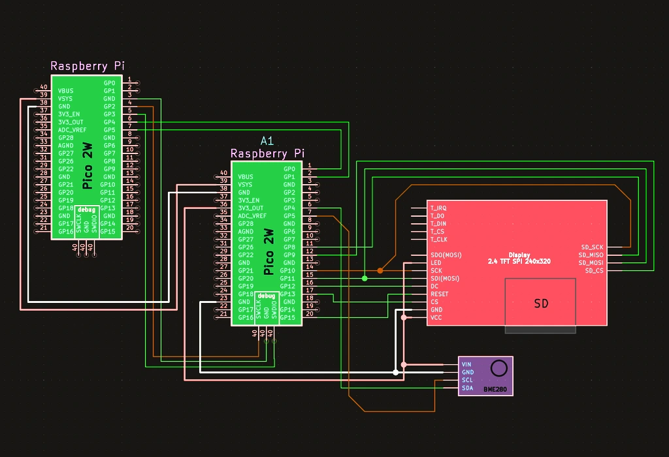Select the T_DO pin on the Display

click(437, 215)
